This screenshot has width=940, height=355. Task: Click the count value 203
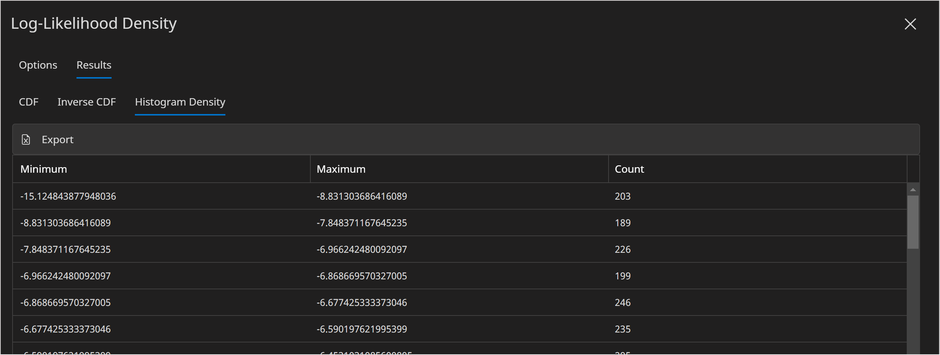point(623,196)
